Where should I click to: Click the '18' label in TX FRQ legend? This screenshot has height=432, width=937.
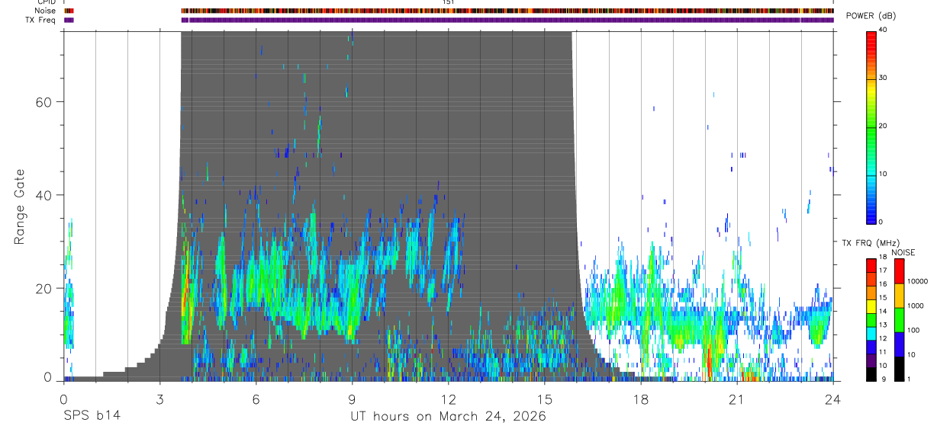(883, 258)
